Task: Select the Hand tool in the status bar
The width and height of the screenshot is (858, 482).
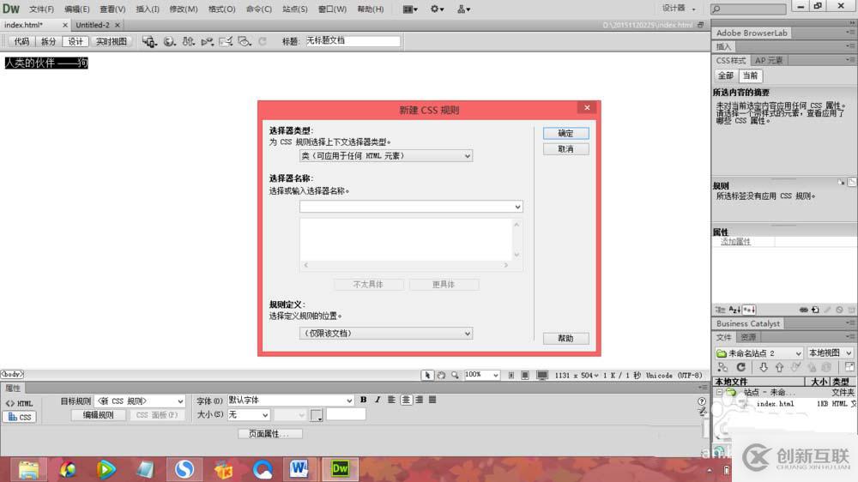Action: (441, 376)
